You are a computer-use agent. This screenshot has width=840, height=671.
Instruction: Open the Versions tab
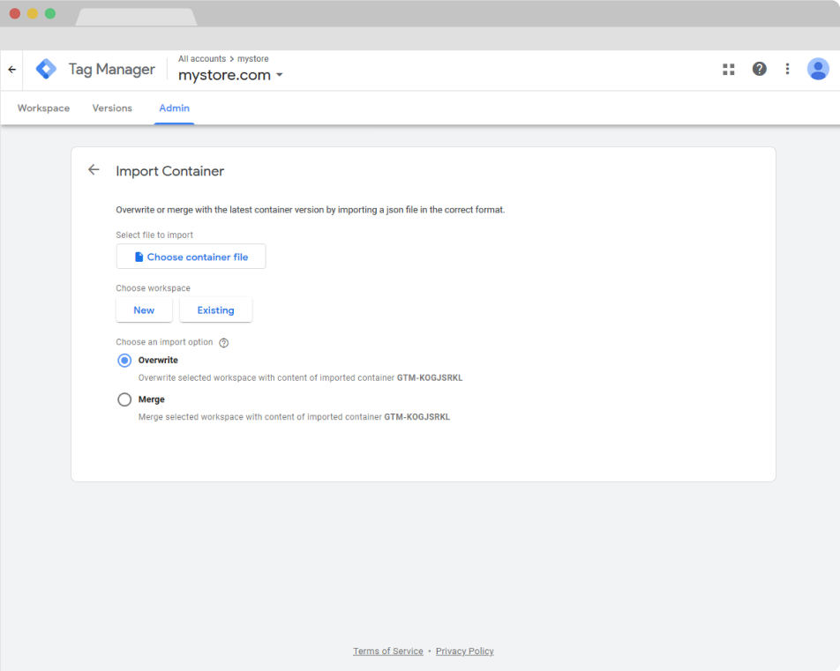(x=112, y=108)
